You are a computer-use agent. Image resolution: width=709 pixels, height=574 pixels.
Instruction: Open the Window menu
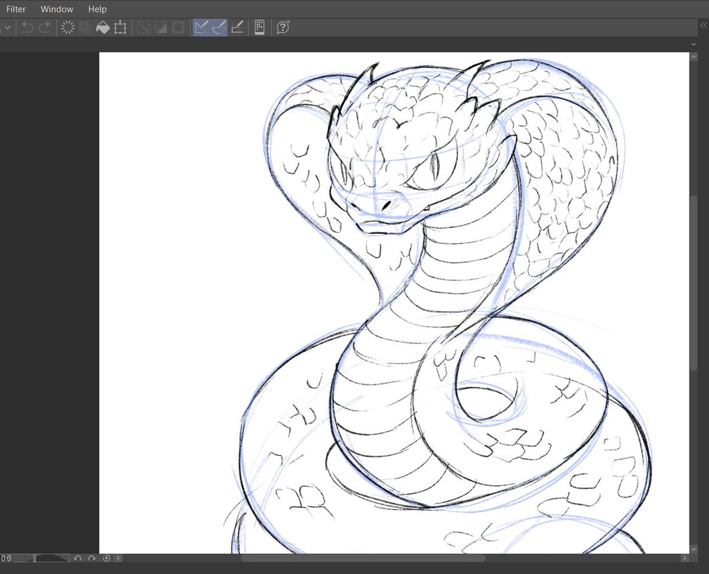pyautogui.click(x=57, y=9)
